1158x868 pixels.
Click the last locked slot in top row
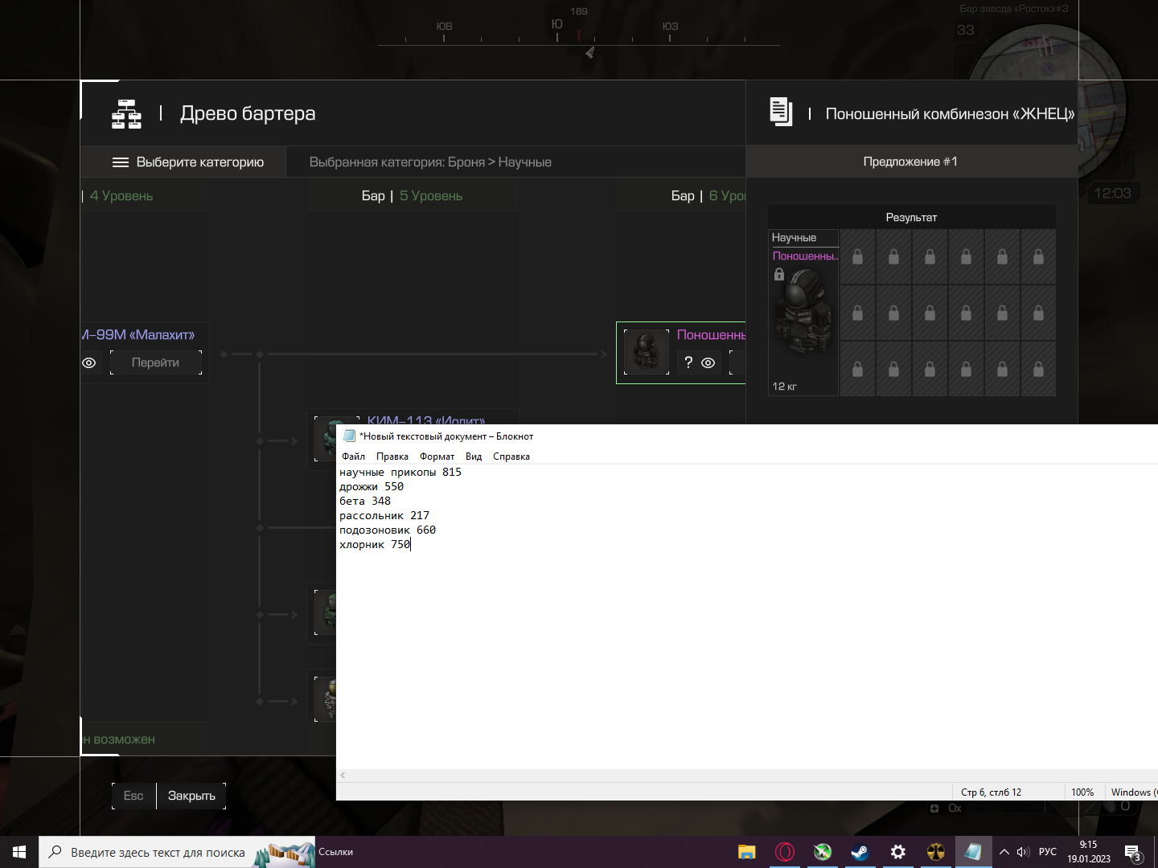tap(1038, 256)
